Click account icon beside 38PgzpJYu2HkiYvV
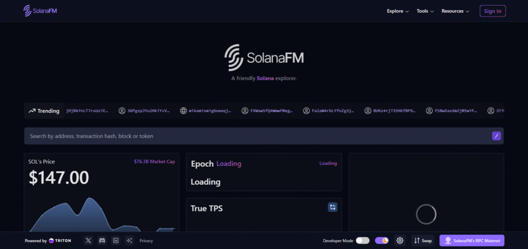528x249 pixels. (122, 111)
